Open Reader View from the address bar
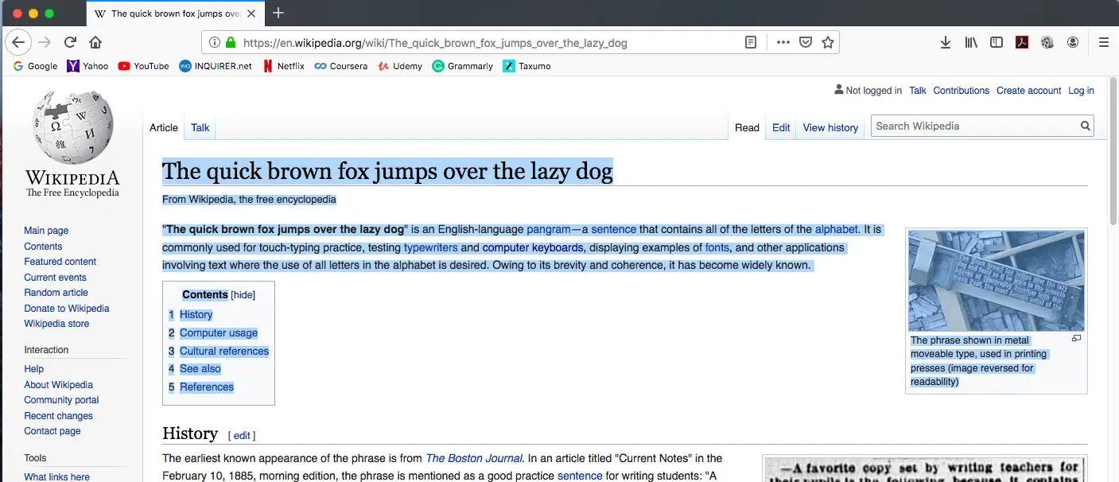This screenshot has height=482, width=1119. point(750,42)
